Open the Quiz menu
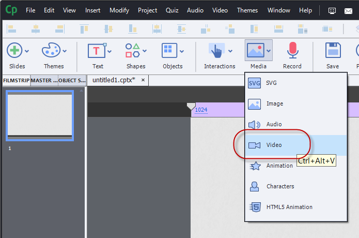The height and width of the screenshot is (238, 359). (x=172, y=10)
